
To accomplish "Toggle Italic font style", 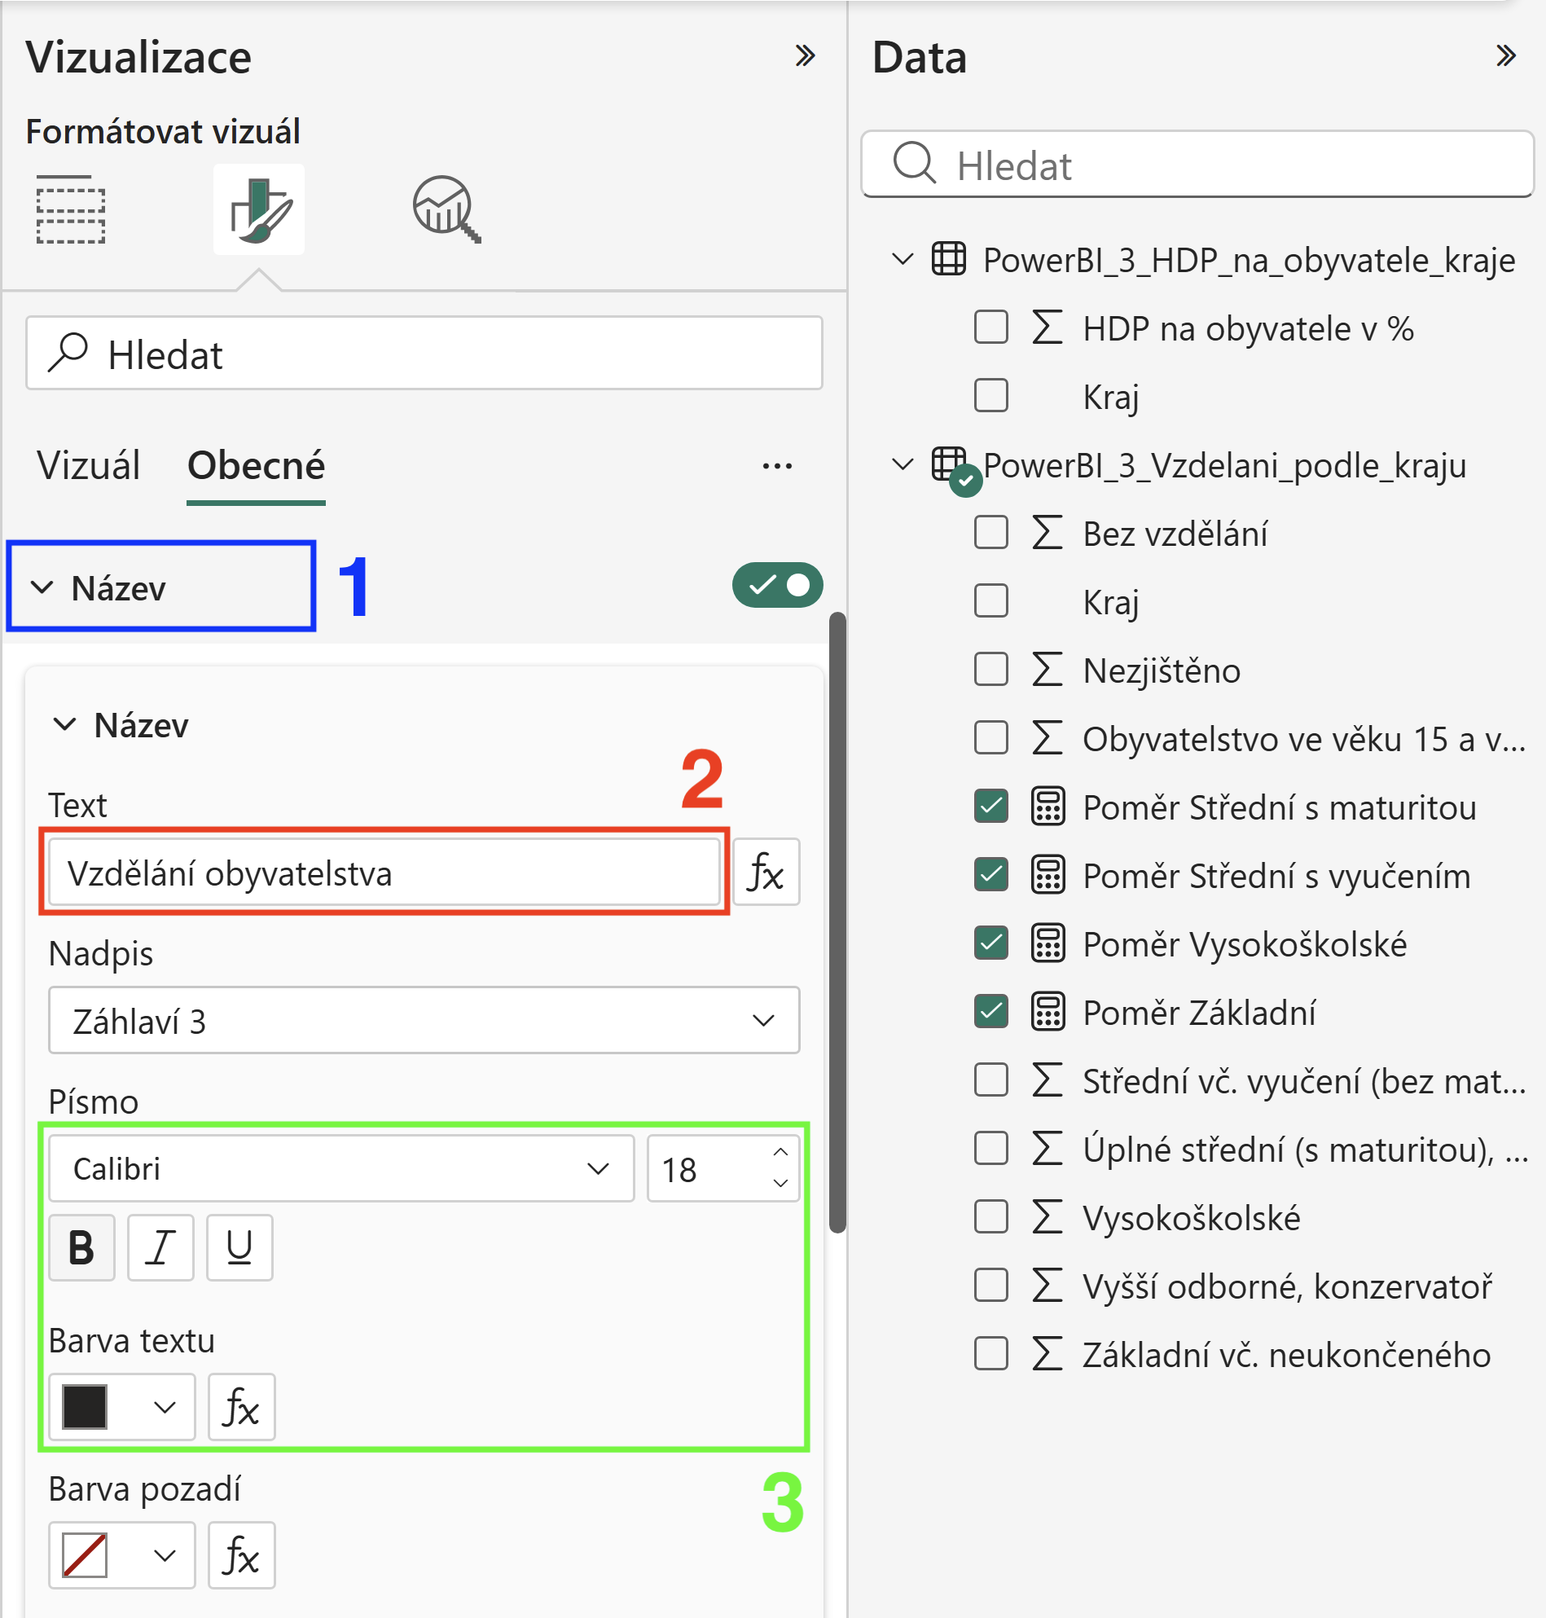I will (160, 1247).
